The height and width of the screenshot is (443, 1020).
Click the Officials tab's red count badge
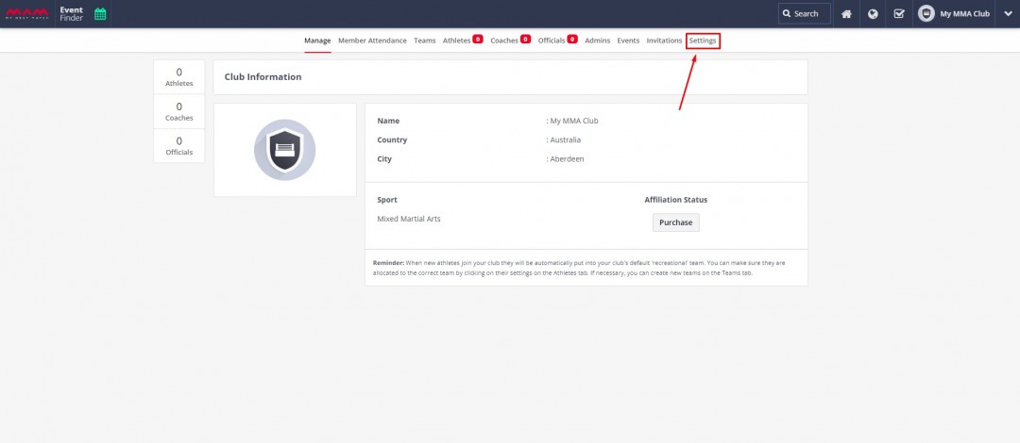(572, 39)
